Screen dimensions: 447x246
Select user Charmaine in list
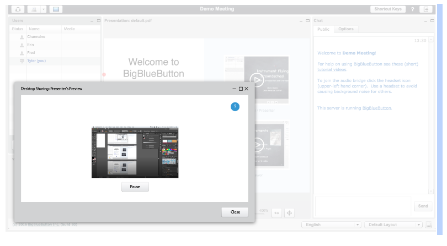(x=55, y=37)
